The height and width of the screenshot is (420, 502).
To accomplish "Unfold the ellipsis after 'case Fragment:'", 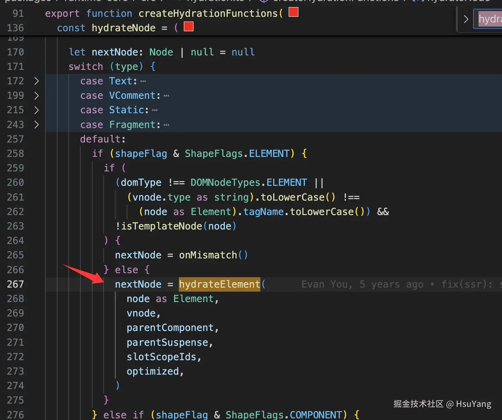I will pos(166,125).
